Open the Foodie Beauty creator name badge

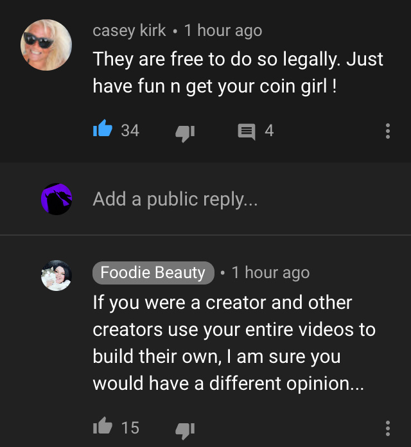click(x=153, y=273)
